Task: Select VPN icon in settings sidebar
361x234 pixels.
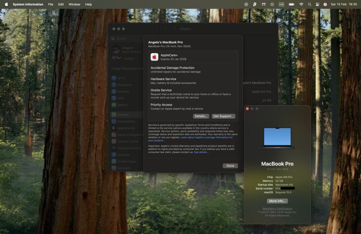Action: (114, 98)
